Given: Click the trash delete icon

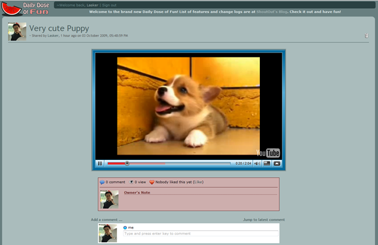Looking at the screenshot, I should pyautogui.click(x=366, y=35).
